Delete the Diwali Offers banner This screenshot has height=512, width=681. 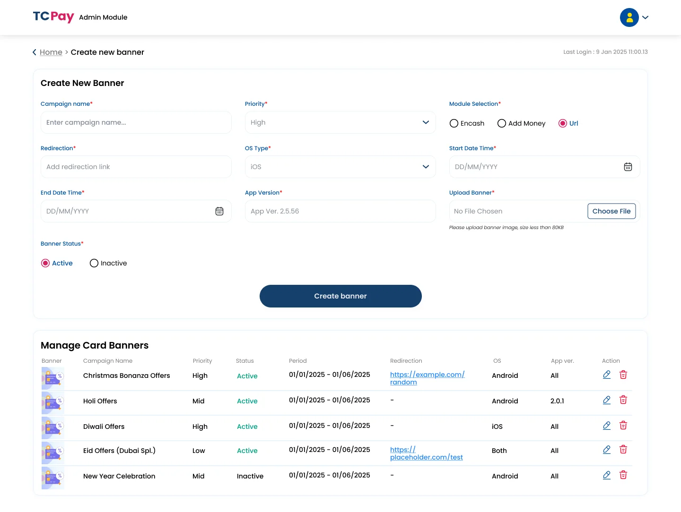[623, 426]
